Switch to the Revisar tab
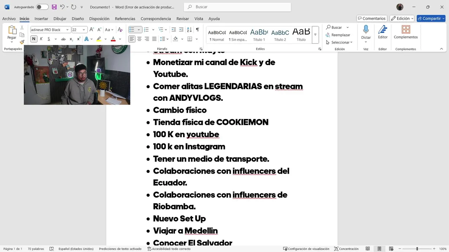The height and width of the screenshot is (252, 449). click(x=183, y=19)
